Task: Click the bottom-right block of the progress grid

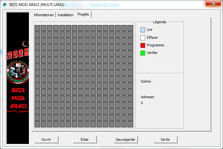Action: 130,124
